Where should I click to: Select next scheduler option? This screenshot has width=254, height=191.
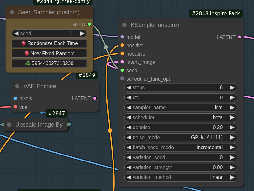[x=232, y=118]
